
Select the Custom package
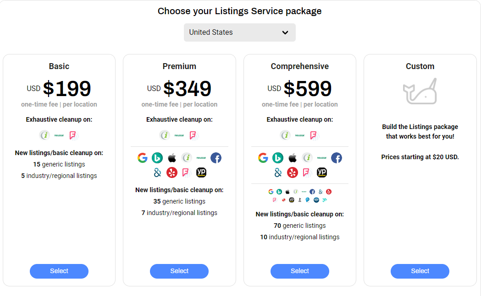point(420,271)
